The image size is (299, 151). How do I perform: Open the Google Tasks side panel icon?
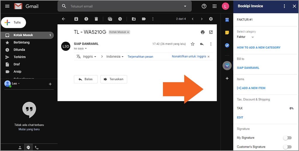click(227, 45)
